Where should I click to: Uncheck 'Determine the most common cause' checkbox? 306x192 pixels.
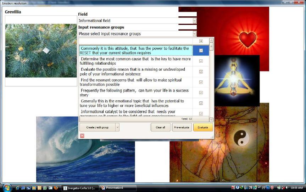[x=201, y=61]
